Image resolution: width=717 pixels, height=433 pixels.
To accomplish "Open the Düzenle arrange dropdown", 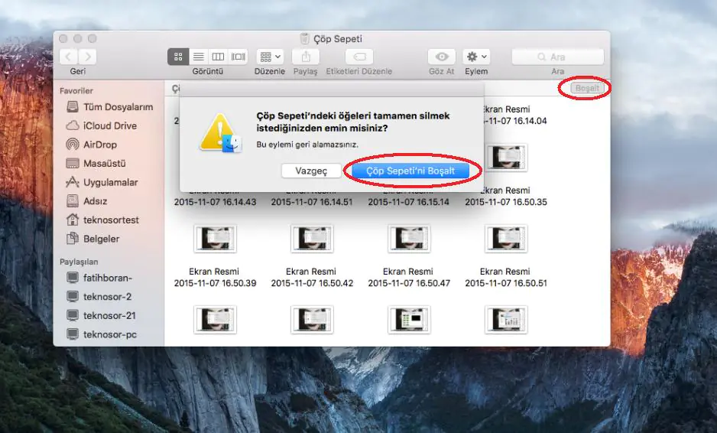I will coord(270,57).
